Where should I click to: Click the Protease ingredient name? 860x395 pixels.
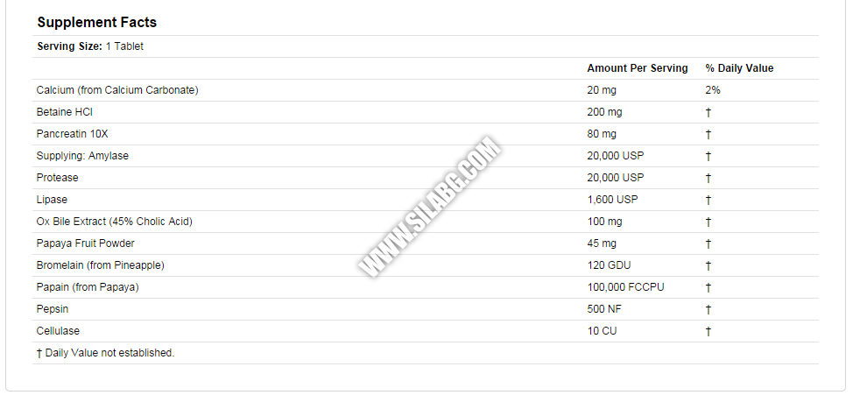57,178
